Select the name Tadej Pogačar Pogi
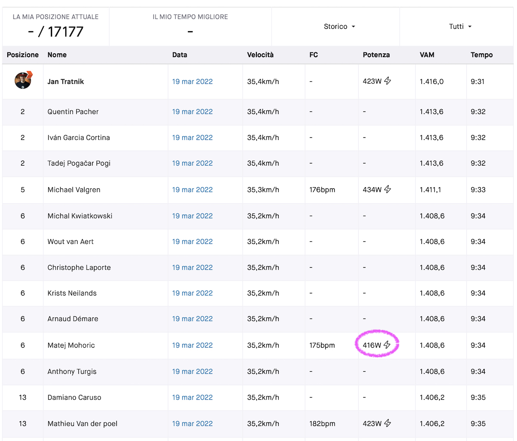Image resolution: width=517 pixels, height=441 pixels. (x=79, y=163)
